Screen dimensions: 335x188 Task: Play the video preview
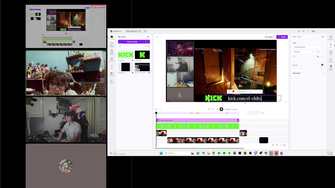221,109
